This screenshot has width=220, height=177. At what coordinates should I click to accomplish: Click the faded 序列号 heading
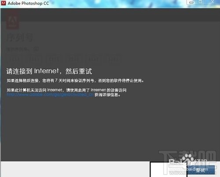coord(19,37)
